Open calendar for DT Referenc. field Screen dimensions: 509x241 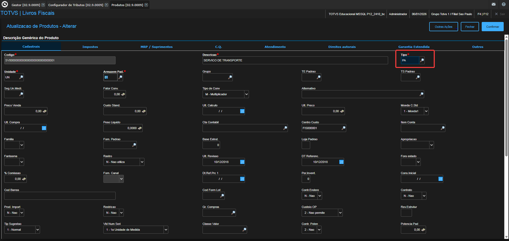click(341, 162)
